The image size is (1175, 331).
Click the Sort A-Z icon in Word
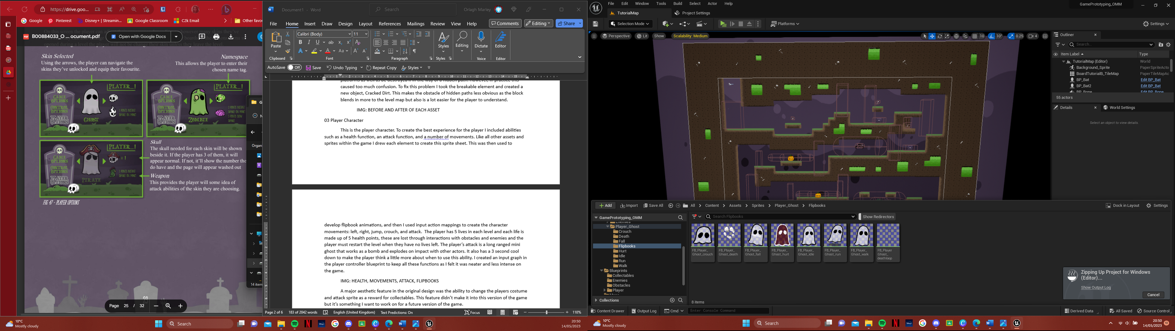(x=405, y=51)
